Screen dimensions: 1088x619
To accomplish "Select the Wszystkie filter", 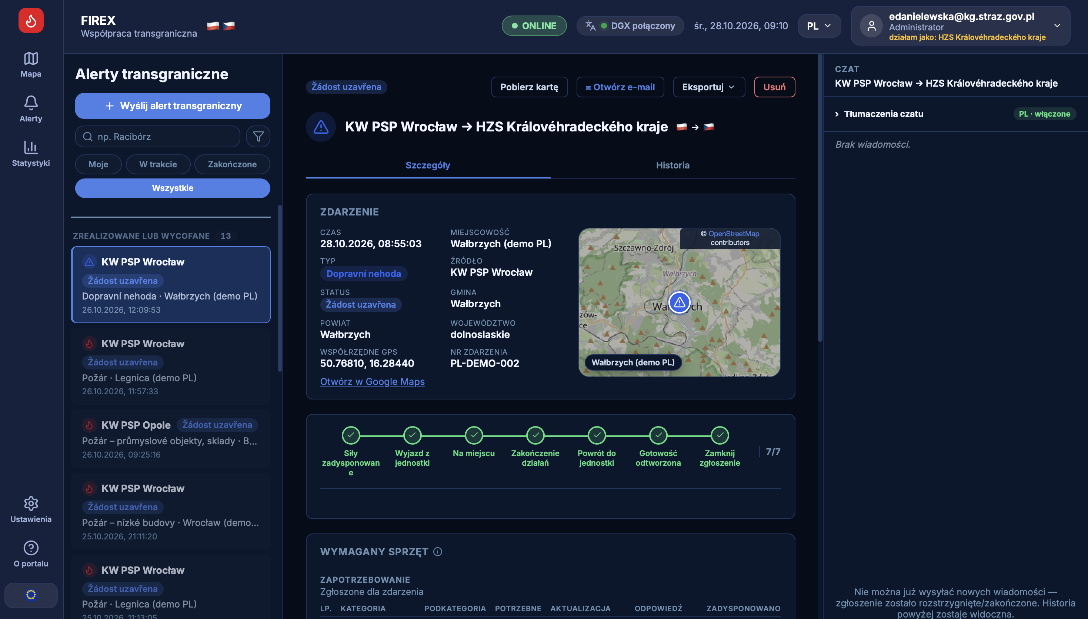I will [173, 188].
